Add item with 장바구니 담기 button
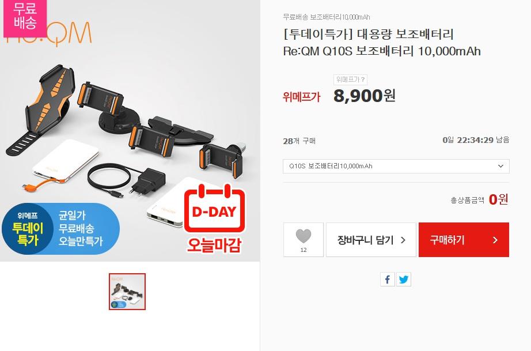 tap(371, 240)
